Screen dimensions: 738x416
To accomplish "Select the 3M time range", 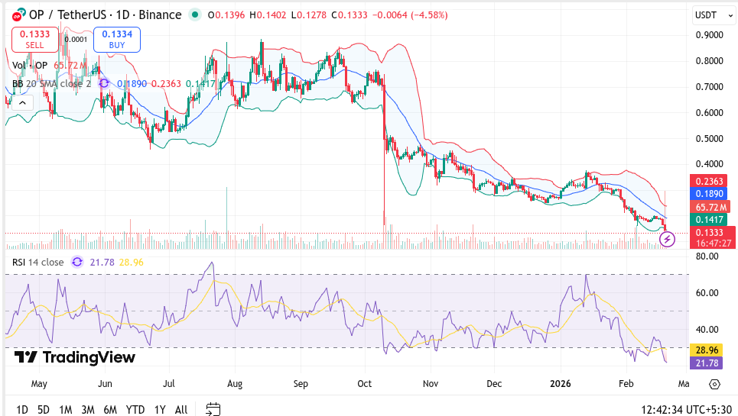I will [87, 409].
